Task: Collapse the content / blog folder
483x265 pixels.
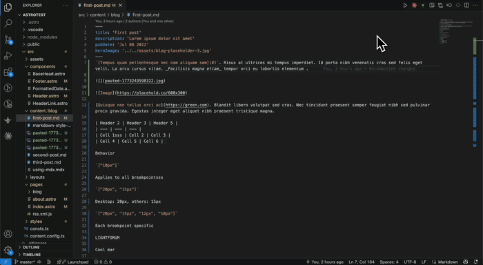Action: pos(43,110)
